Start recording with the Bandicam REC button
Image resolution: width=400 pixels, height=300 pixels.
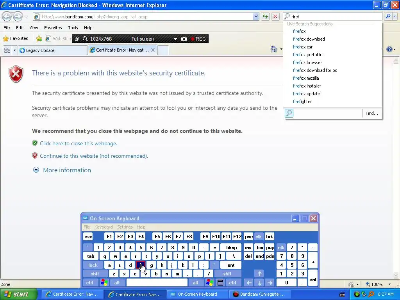[x=198, y=39]
